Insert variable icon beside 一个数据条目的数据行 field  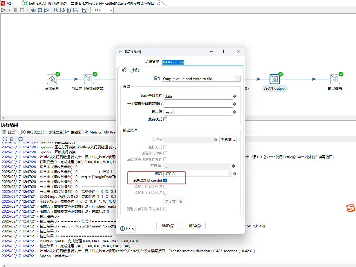click(x=235, y=104)
